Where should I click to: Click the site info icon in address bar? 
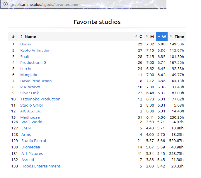[x=5, y=4]
